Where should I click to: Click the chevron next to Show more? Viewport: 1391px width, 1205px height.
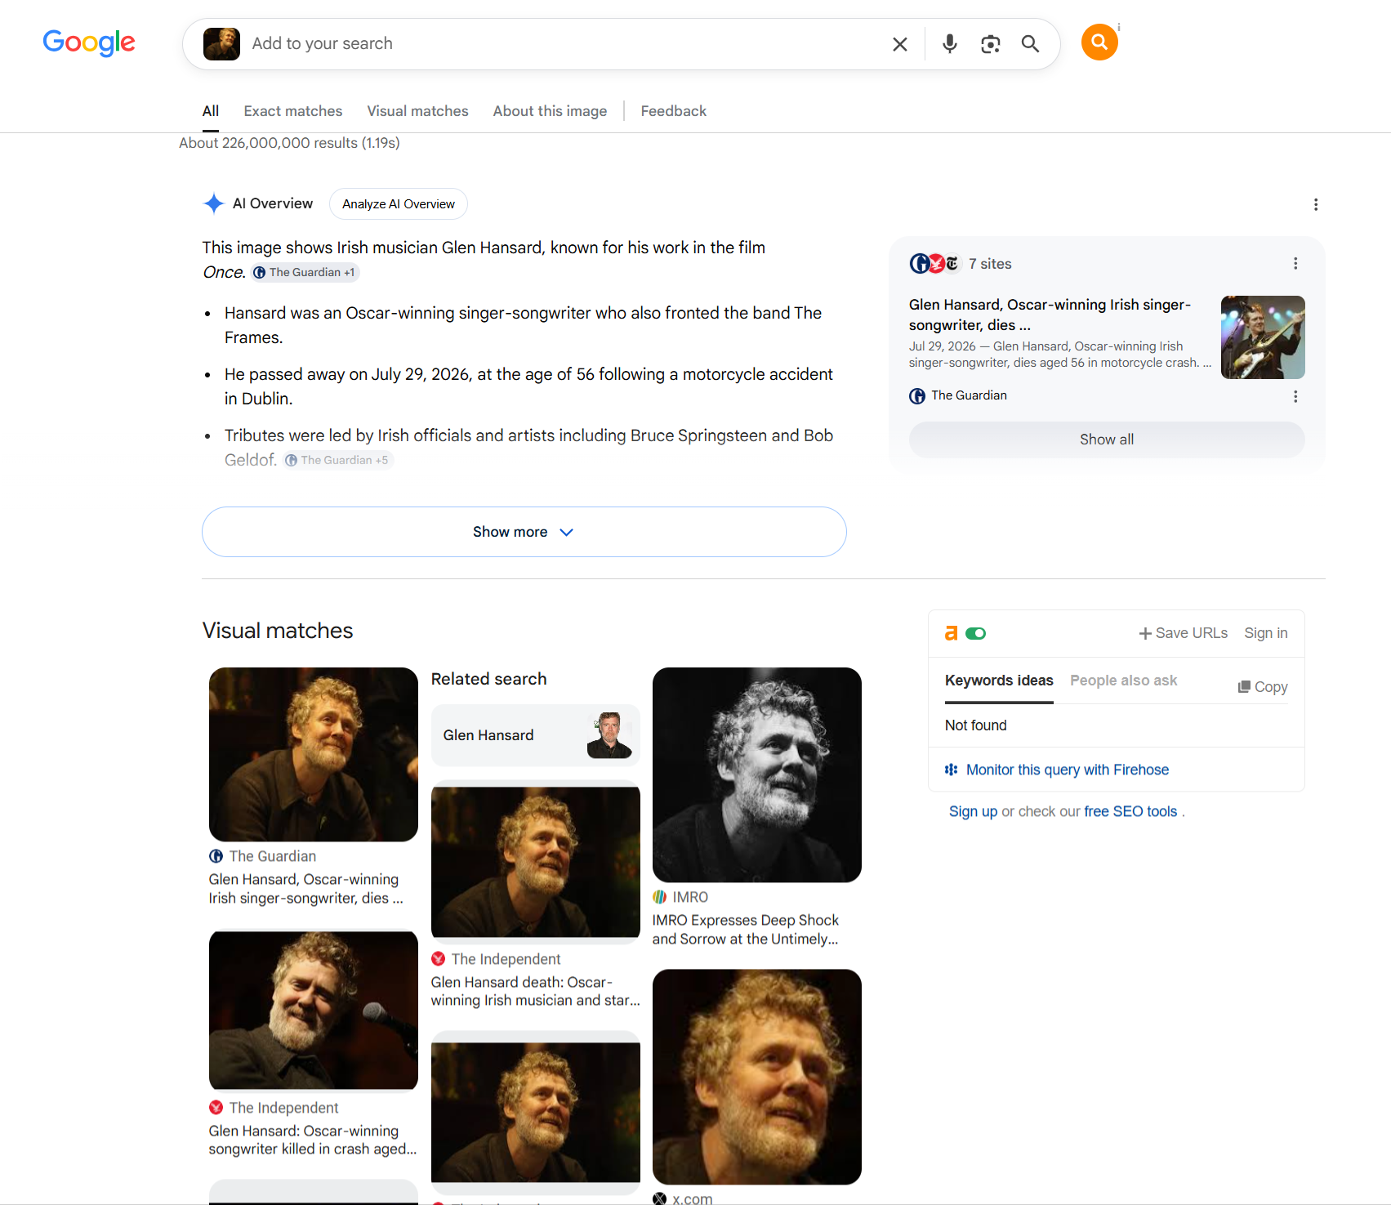(567, 532)
